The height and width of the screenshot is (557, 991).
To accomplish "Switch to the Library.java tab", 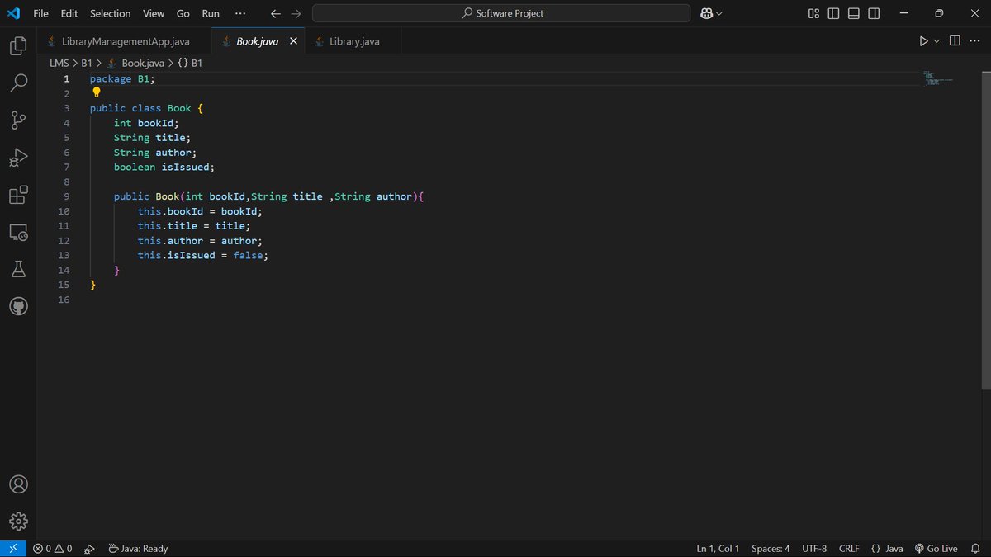I will 353,41.
